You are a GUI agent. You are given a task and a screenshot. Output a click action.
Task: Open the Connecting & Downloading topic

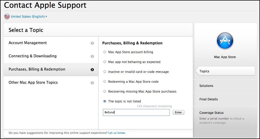pyautogui.click(x=51, y=56)
